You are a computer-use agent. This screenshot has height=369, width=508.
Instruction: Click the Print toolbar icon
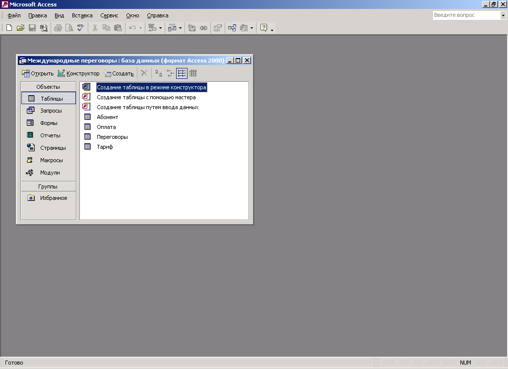pyautogui.click(x=58, y=28)
